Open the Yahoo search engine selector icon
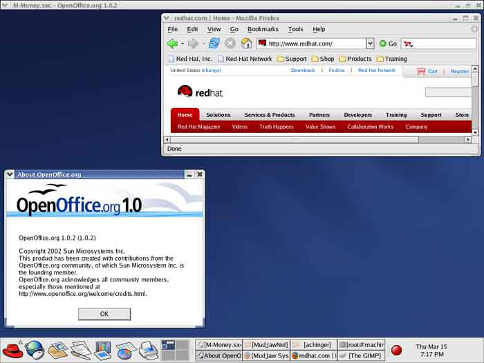The height and width of the screenshot is (363, 484). coord(408,44)
